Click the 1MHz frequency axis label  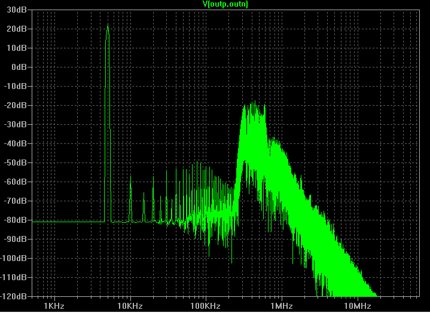click(x=282, y=306)
